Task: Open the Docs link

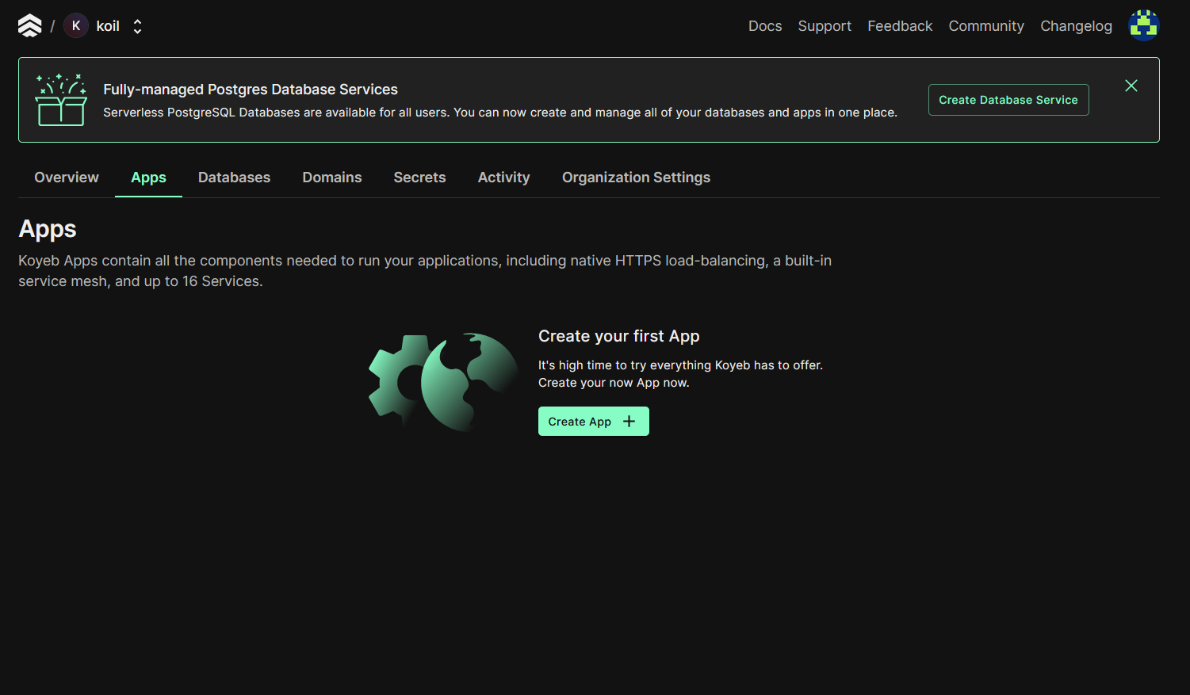Action: [x=765, y=26]
